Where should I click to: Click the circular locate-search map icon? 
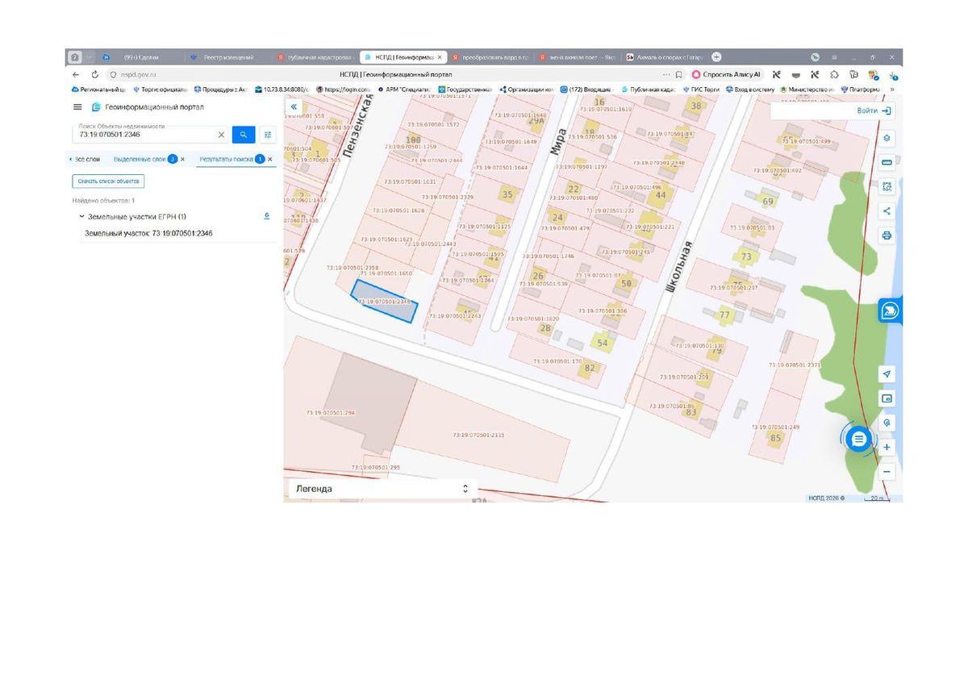887,422
